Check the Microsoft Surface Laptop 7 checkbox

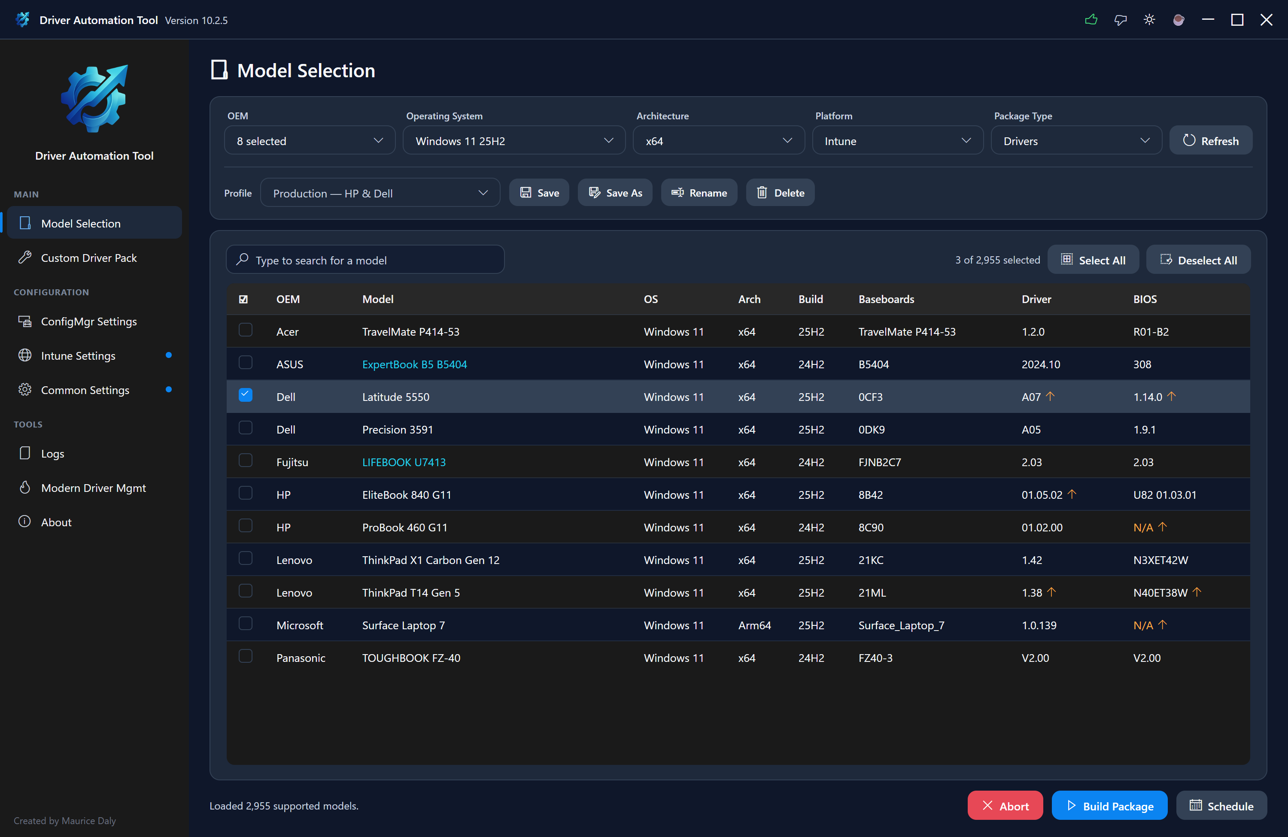tap(246, 624)
